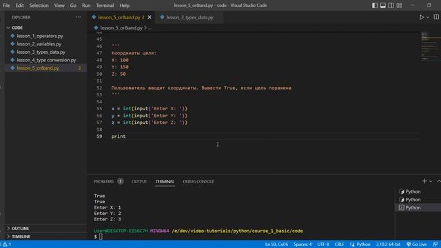Click line 55 x input statement

click(150, 109)
